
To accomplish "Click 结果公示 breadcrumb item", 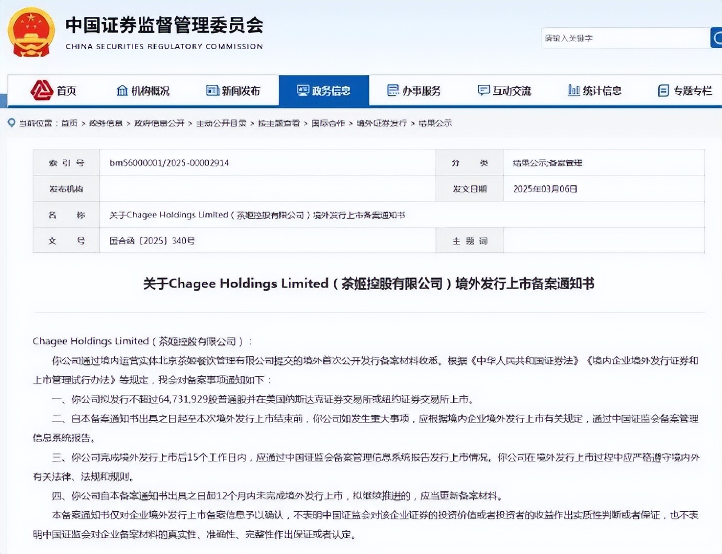I will pos(435,123).
